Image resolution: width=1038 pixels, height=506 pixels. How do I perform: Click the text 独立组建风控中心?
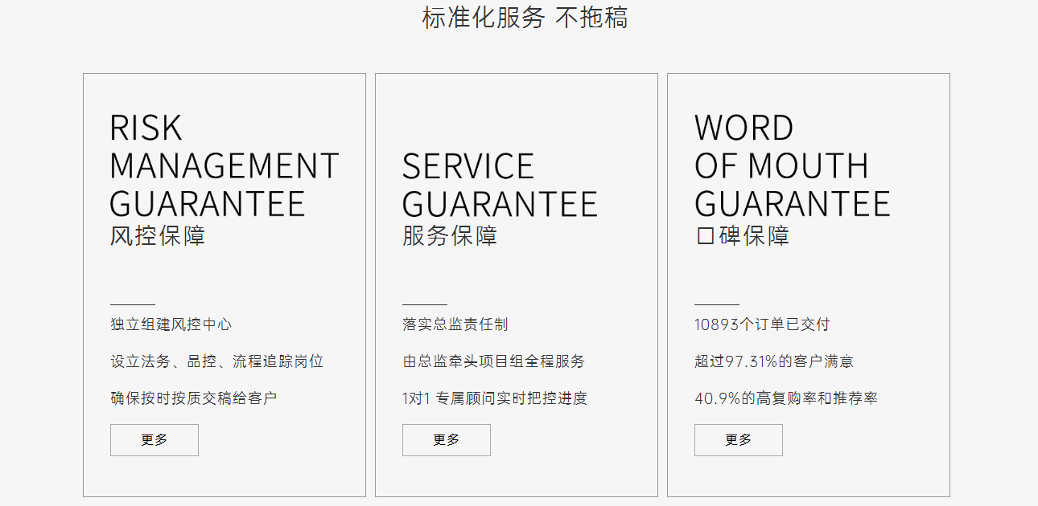point(171,324)
